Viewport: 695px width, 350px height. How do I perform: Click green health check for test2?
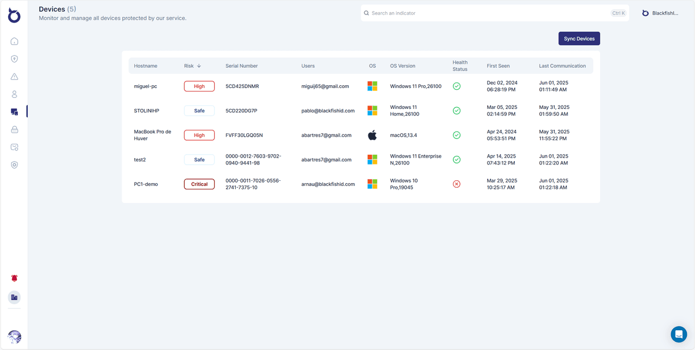point(456,159)
